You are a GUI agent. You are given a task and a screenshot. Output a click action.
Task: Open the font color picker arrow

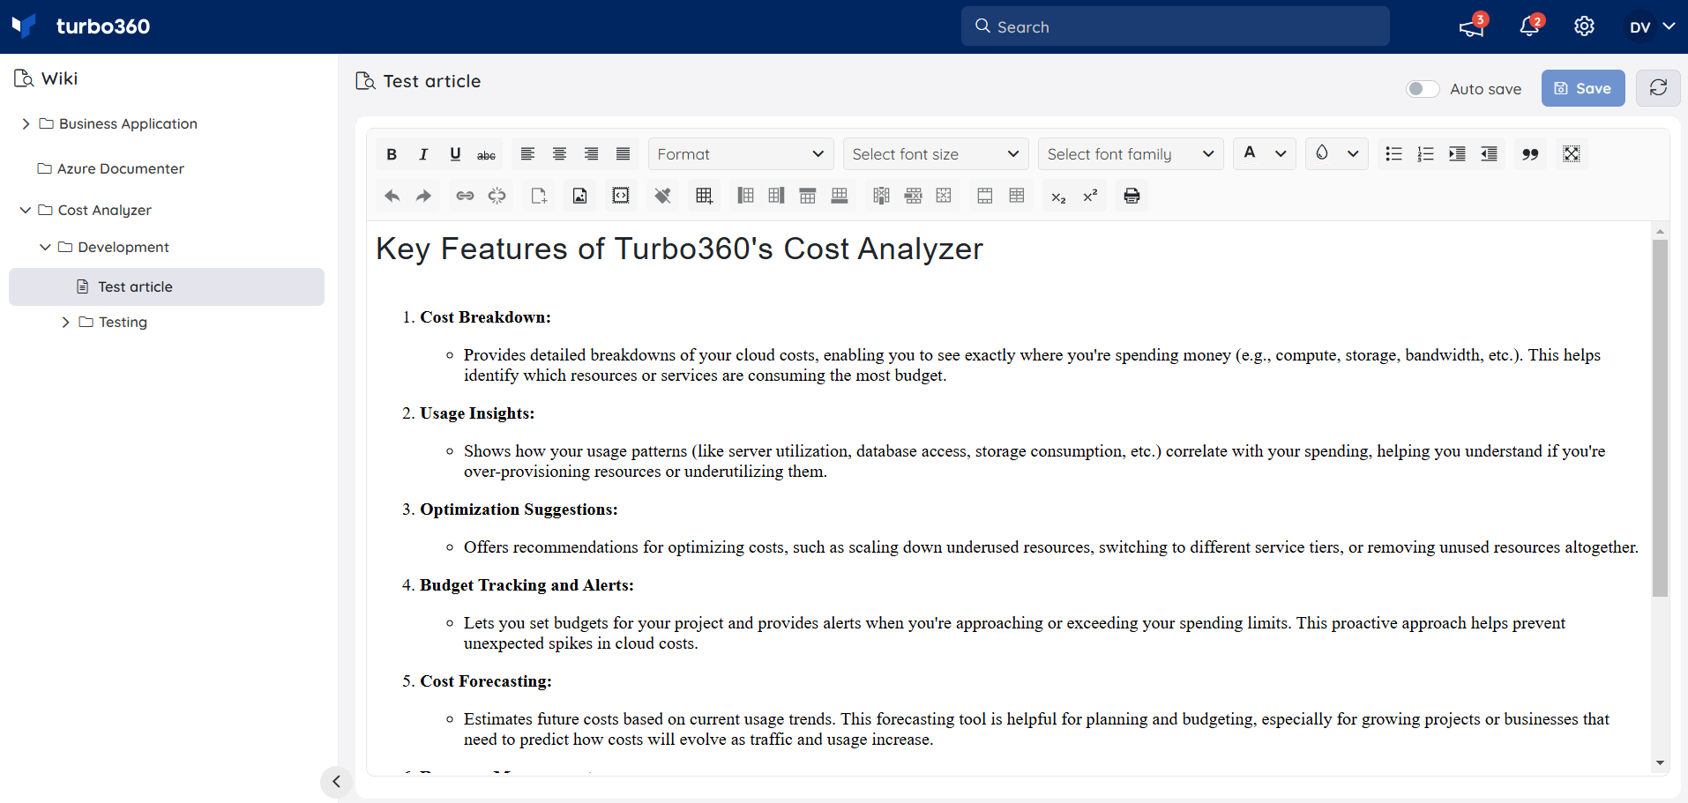(x=1281, y=154)
